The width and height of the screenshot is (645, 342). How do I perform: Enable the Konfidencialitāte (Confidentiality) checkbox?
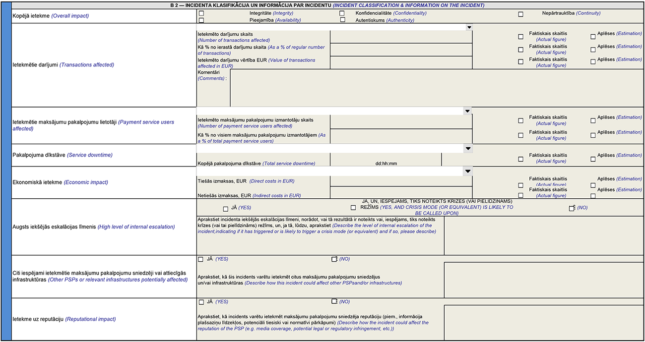tap(342, 13)
